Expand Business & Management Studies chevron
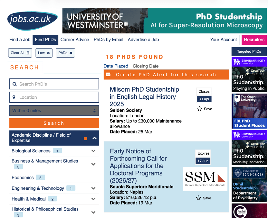The height and width of the screenshot is (218, 268). (93, 164)
